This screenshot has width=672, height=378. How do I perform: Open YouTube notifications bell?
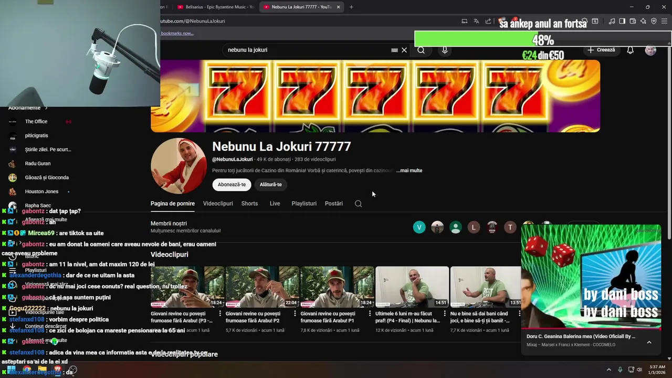click(x=631, y=50)
